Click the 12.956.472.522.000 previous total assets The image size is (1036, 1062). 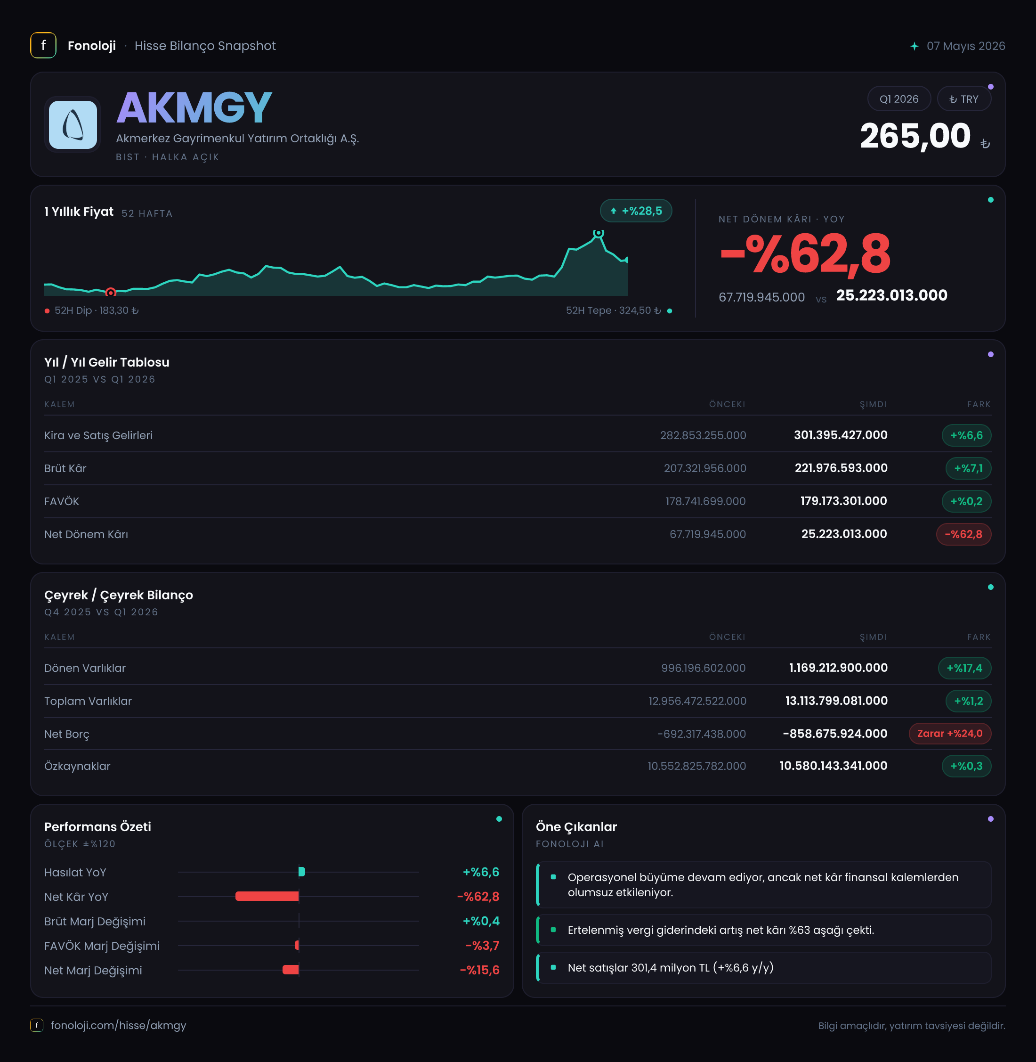tap(697, 701)
